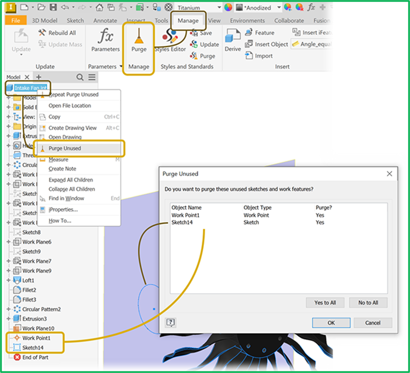Image resolution: width=410 pixels, height=373 pixels.
Task: Expand Work Plane9 tree node
Action: coord(8,271)
